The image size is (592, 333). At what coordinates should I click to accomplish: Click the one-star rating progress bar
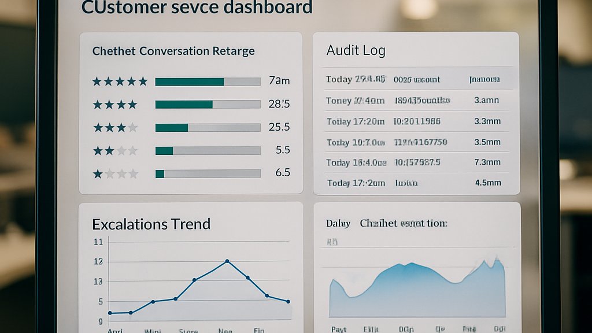point(208,173)
